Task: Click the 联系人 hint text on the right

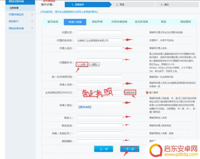Action: (x=158, y=118)
